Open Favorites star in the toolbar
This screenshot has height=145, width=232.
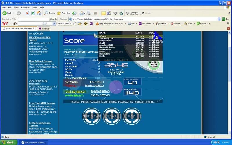point(63,13)
